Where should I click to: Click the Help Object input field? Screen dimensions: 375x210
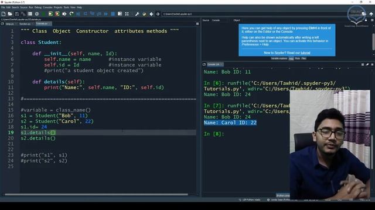click(301, 20)
